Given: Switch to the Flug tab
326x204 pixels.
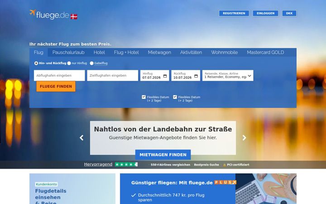Looking at the screenshot, I should 38,53.
